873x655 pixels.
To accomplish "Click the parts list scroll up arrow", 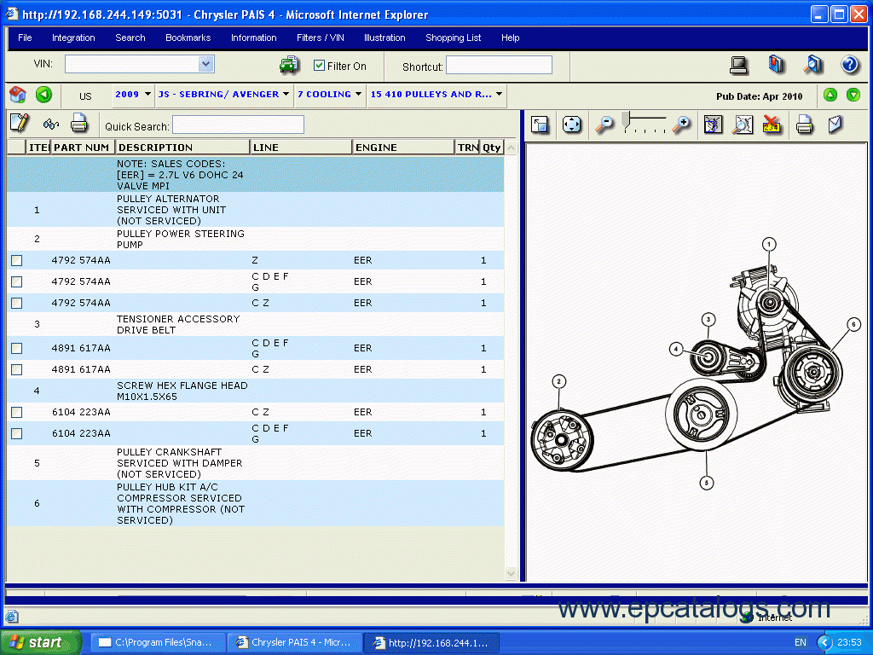I will (512, 148).
